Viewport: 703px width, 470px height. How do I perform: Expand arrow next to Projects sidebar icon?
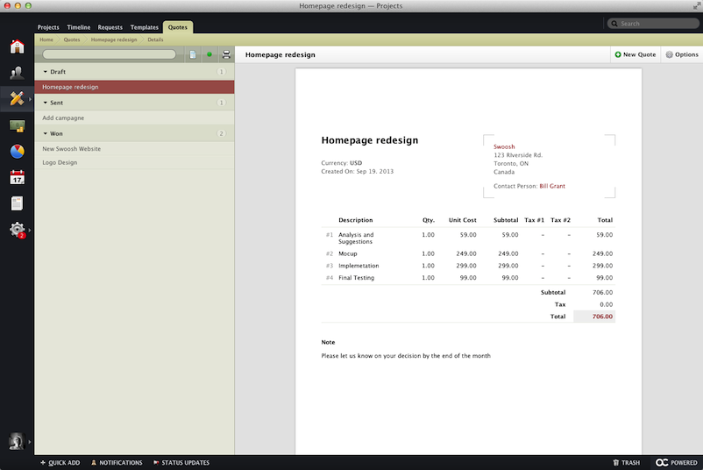(x=30, y=99)
